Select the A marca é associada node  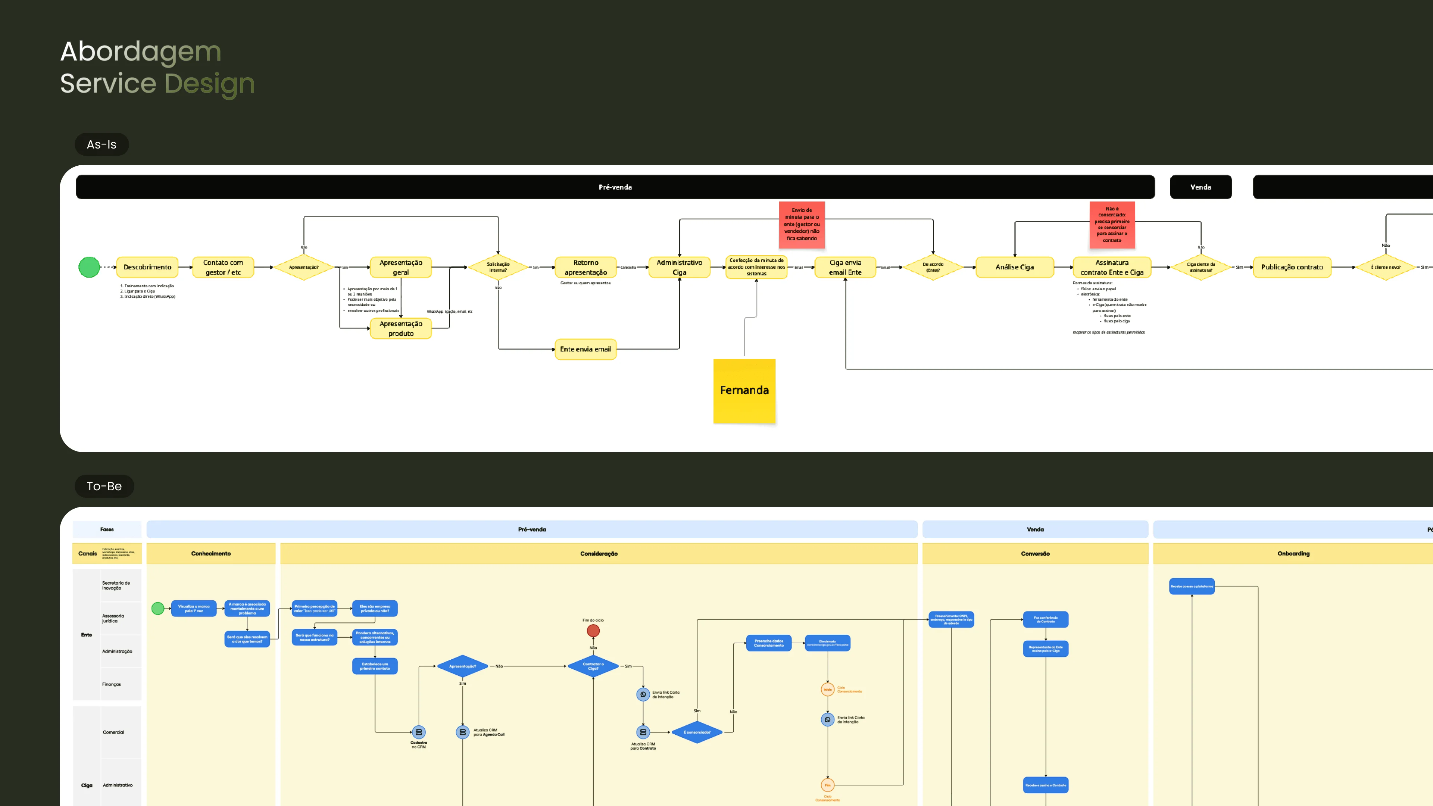247,609
